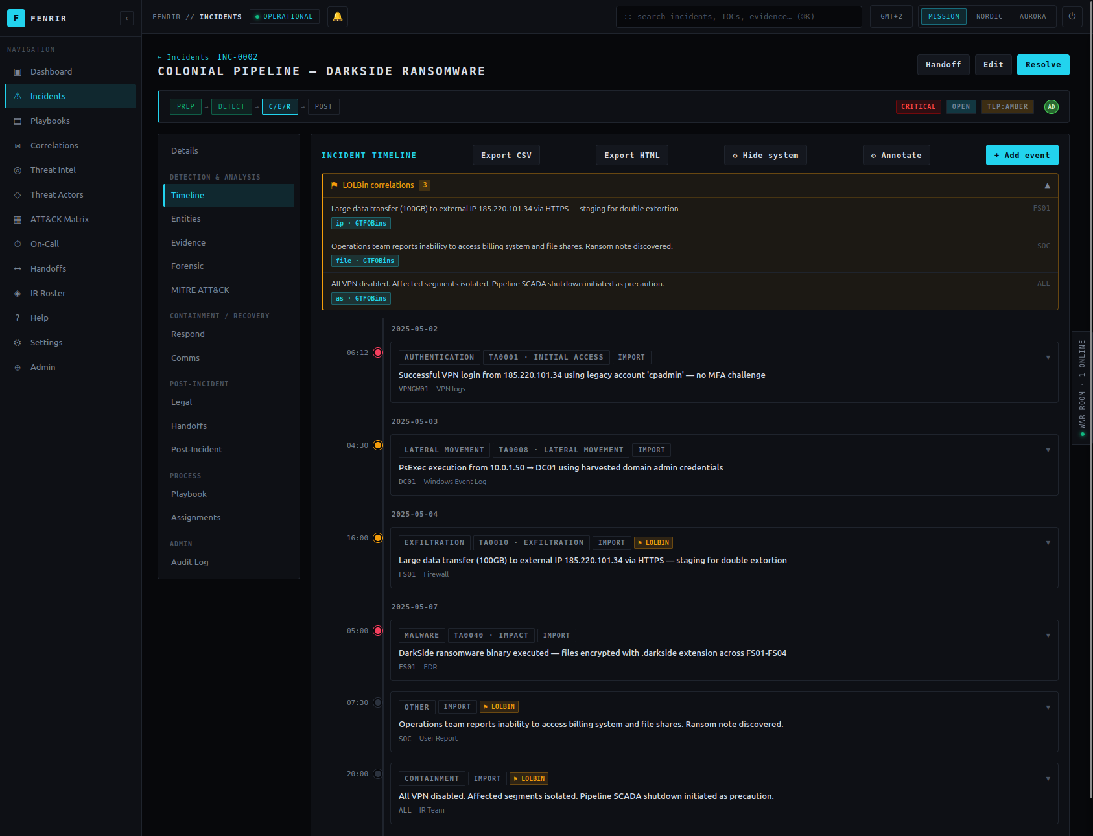Viewport: 1093px width, 836px height.
Task: Open the GMT+2 timezone selector
Action: pyautogui.click(x=891, y=17)
